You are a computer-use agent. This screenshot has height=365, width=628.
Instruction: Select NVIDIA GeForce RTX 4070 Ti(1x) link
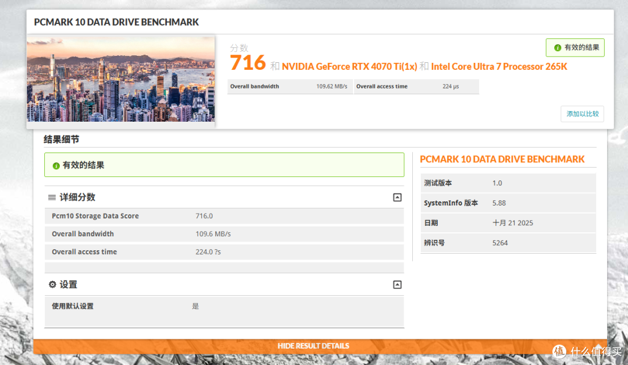(x=349, y=66)
